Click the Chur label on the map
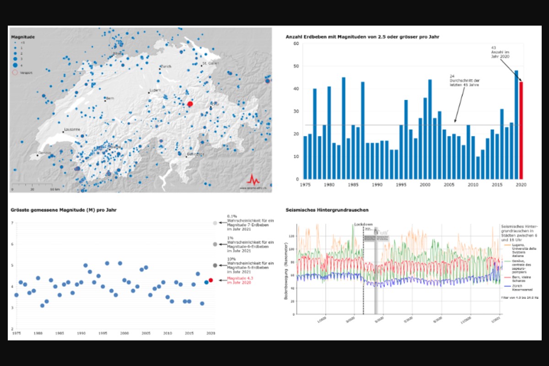 click(215, 104)
